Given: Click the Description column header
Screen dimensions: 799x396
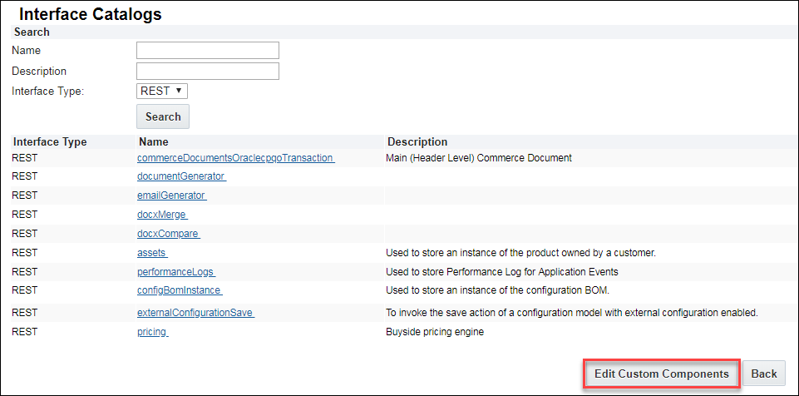Looking at the screenshot, I should [x=417, y=142].
